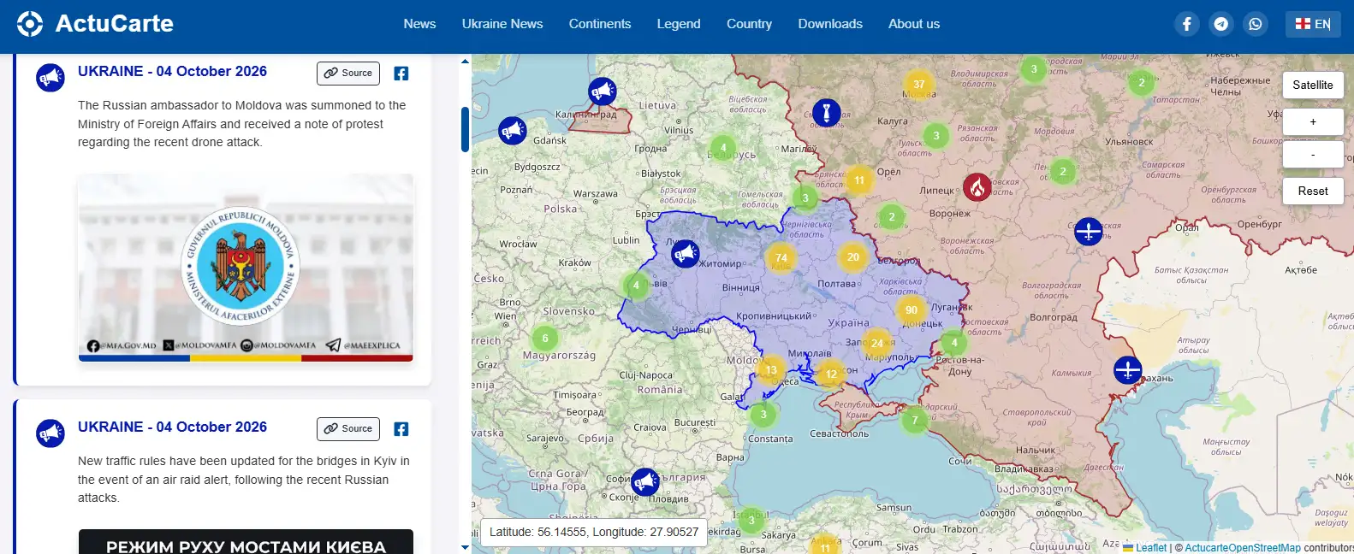Open the Downloads menu item
The width and height of the screenshot is (1354, 554).
tap(830, 24)
